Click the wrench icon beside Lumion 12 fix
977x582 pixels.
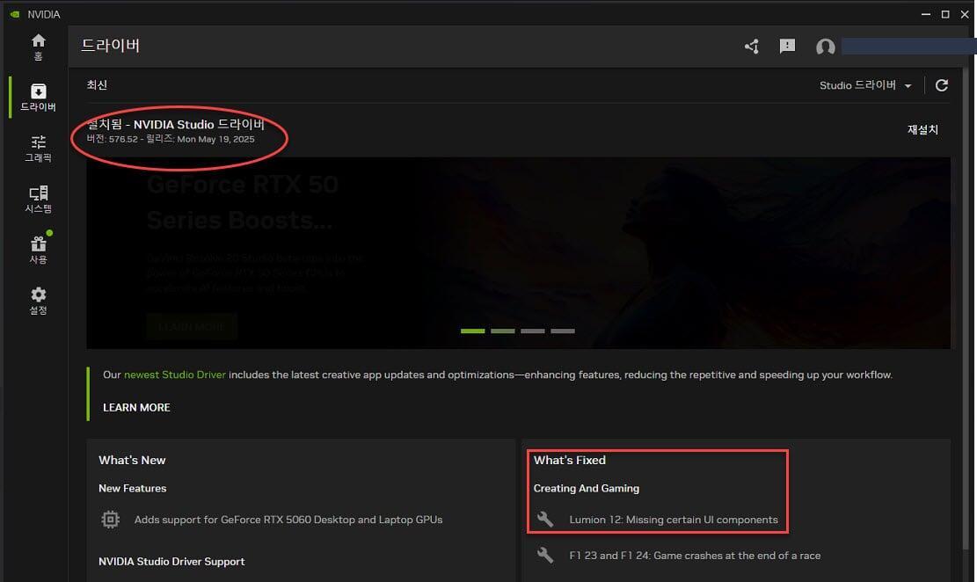(545, 519)
